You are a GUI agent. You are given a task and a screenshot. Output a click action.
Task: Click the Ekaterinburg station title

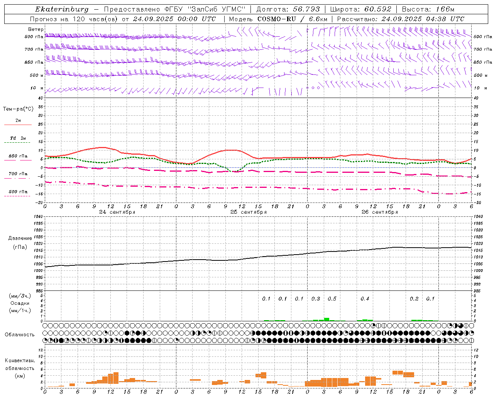62,9
